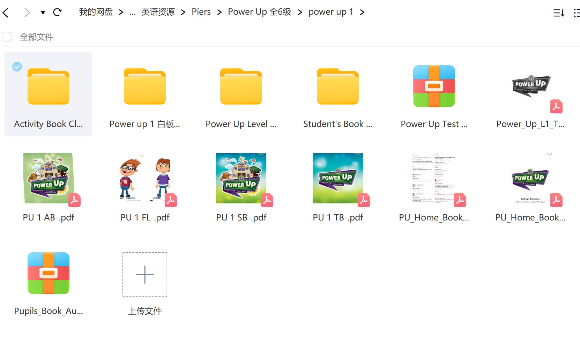Viewport: 580px width, 337px height.
Task: Open the Pupils_Book_Au archive file
Action: tap(48, 274)
